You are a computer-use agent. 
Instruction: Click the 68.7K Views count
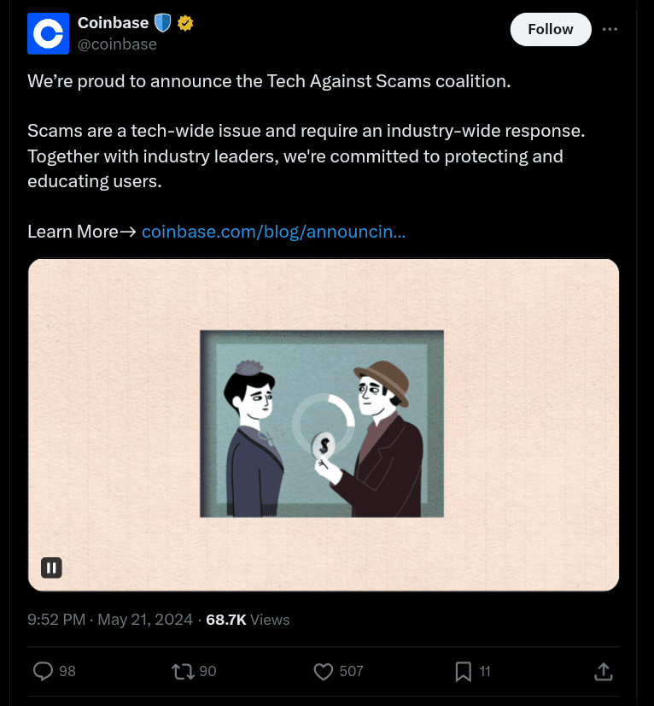[x=248, y=620]
